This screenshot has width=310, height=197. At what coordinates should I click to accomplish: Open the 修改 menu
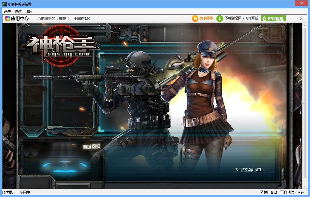[18, 11]
